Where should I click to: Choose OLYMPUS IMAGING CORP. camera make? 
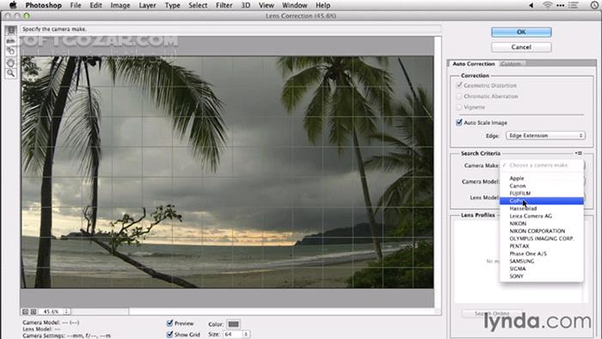tap(541, 238)
